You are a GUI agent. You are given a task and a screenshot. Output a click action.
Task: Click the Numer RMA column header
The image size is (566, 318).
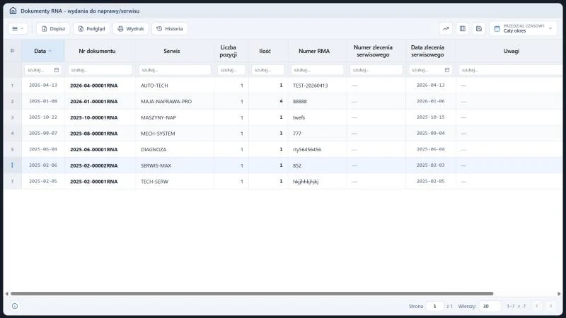(x=314, y=51)
